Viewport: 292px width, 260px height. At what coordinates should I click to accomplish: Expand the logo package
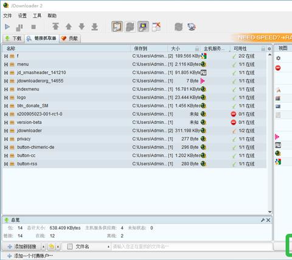[x=6, y=98]
